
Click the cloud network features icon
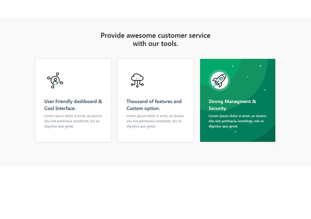[137, 80]
